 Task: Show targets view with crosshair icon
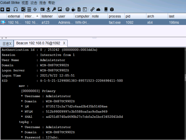[35, 9]
